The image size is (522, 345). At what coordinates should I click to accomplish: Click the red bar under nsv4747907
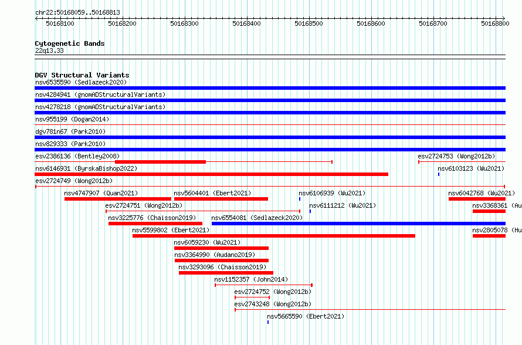(x=118, y=199)
